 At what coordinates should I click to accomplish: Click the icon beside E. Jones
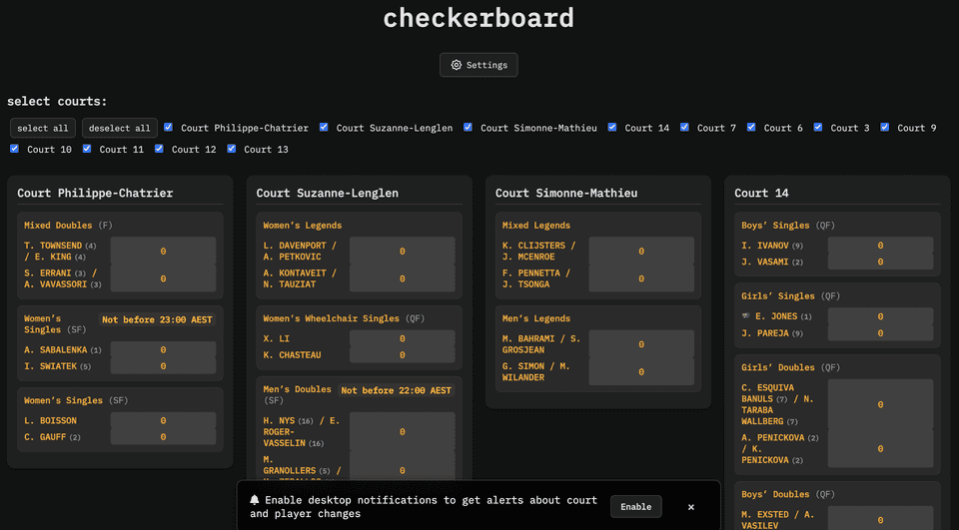[746, 316]
